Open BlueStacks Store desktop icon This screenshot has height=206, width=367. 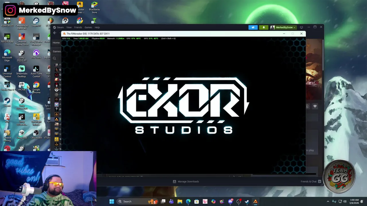point(94,8)
